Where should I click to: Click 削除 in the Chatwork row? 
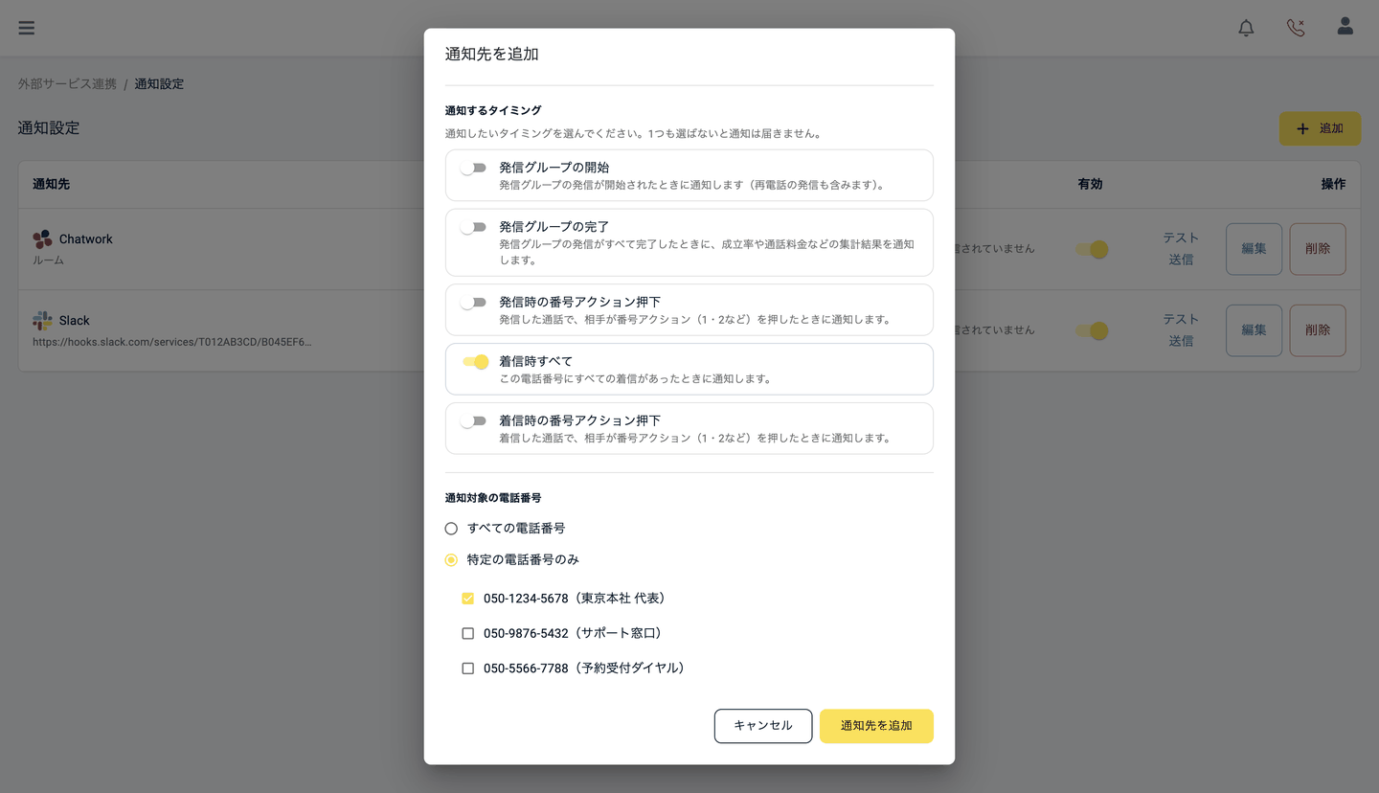tap(1318, 249)
